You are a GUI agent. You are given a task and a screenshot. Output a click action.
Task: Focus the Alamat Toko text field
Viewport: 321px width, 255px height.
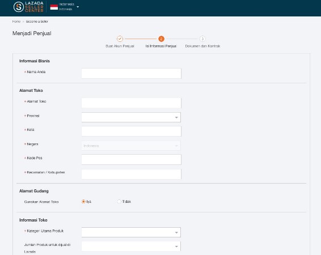(x=131, y=103)
